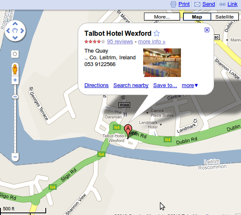The height and width of the screenshot is (215, 241).
Task: Pan the map right with arrow
Action: pyautogui.click(x=22, y=31)
